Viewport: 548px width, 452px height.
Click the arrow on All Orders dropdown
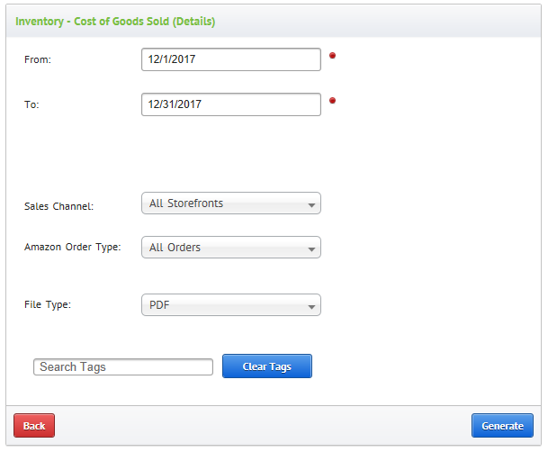[x=311, y=249]
